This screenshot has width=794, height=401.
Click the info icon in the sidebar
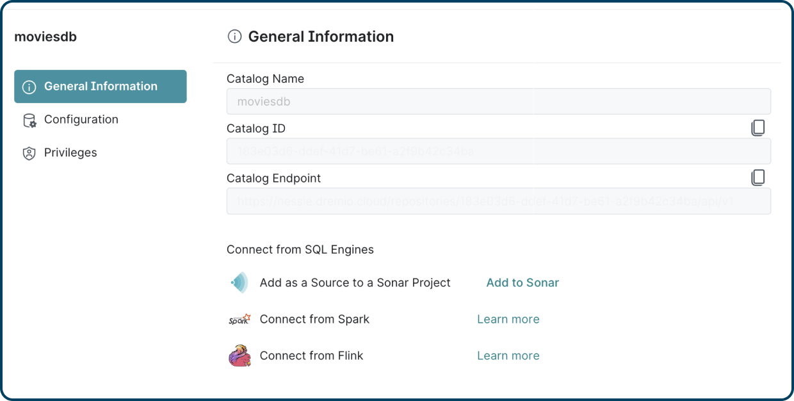pos(29,87)
